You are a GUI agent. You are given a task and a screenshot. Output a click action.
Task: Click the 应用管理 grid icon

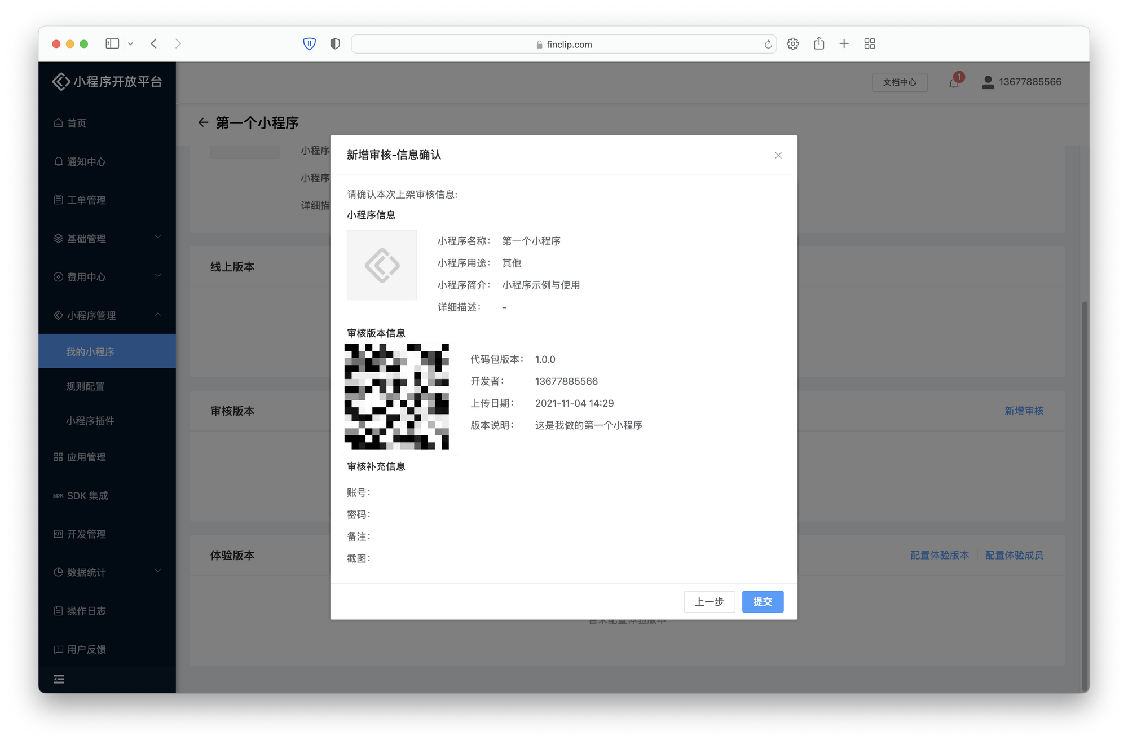(58, 456)
